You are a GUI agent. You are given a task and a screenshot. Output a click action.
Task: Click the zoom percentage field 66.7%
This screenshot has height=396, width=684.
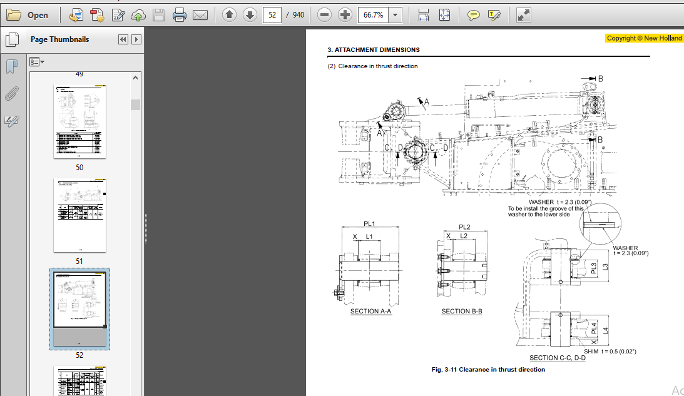pyautogui.click(x=373, y=15)
